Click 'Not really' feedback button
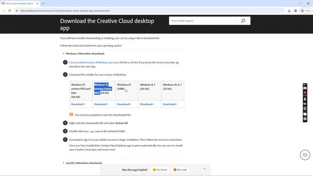This screenshot has width=313, height=176. [180, 170]
